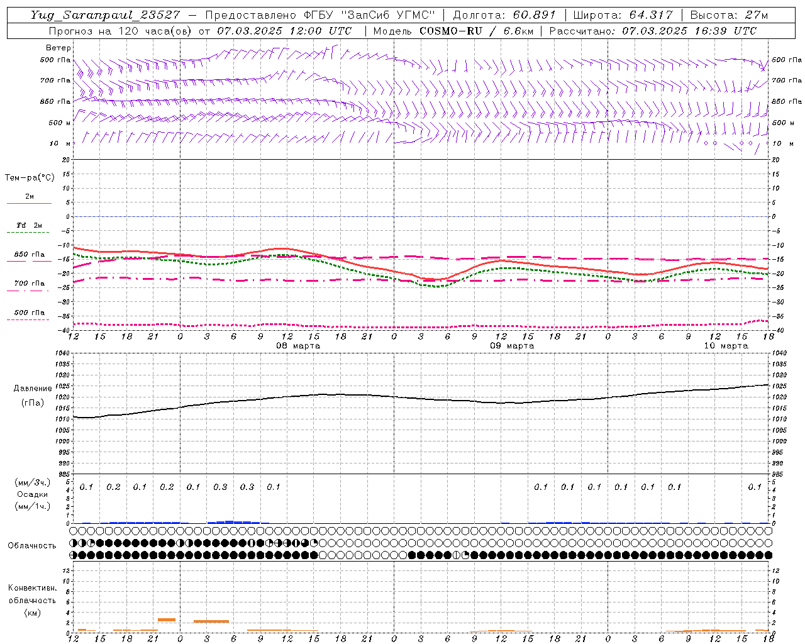This screenshot has width=805, height=644.
Task: Click the '2м' temperature legend entry
Action: (x=30, y=197)
